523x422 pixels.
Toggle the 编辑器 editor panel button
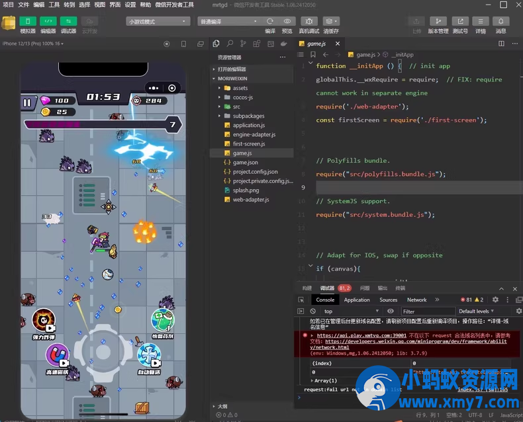click(48, 21)
